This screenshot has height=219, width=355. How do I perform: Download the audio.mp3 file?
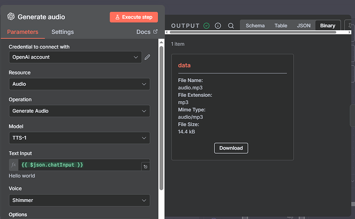click(x=231, y=148)
